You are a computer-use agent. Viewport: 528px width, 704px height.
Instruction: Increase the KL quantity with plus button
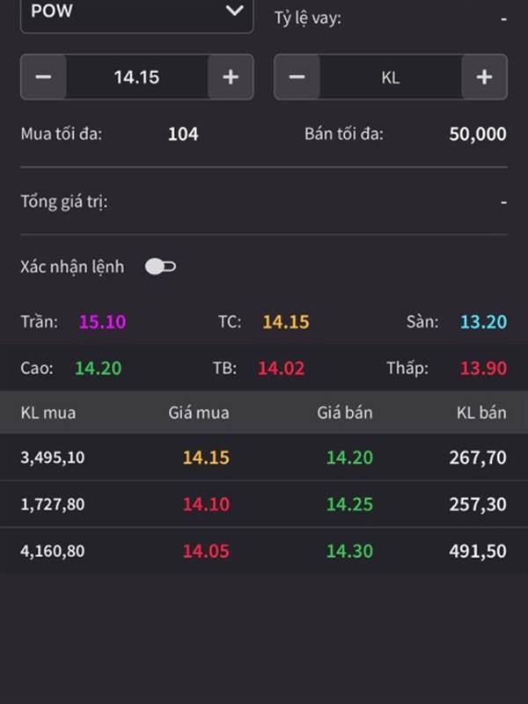484,77
